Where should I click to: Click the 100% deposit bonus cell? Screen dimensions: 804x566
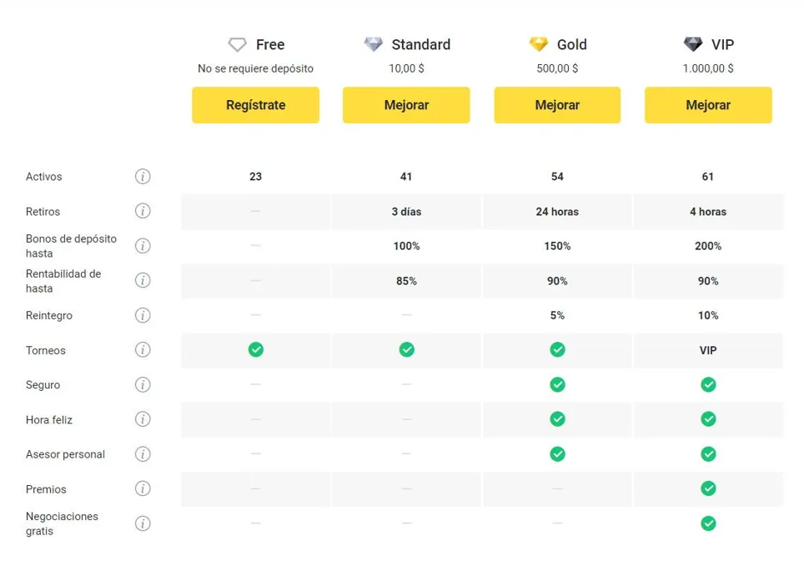[x=407, y=246]
